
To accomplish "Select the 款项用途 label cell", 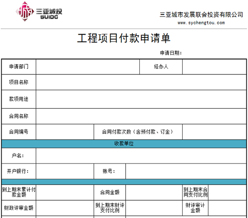I will [x=19, y=99].
